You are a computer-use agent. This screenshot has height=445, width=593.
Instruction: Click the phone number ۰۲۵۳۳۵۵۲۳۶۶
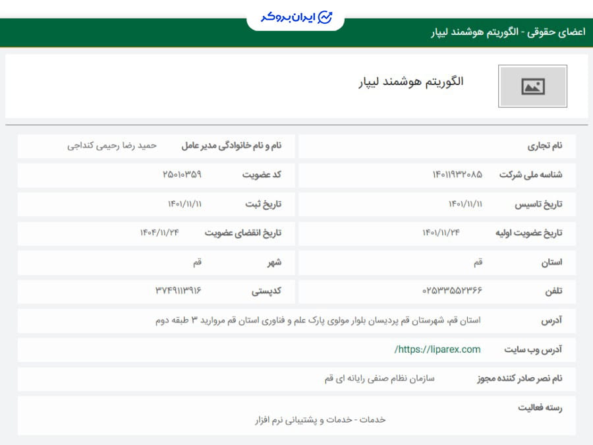click(452, 291)
